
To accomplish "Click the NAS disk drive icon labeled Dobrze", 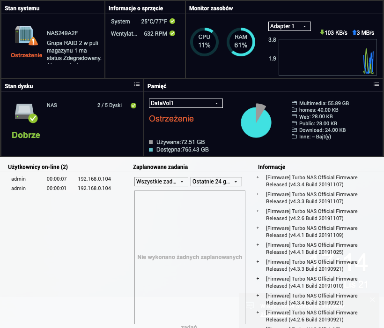I will tap(26, 111).
